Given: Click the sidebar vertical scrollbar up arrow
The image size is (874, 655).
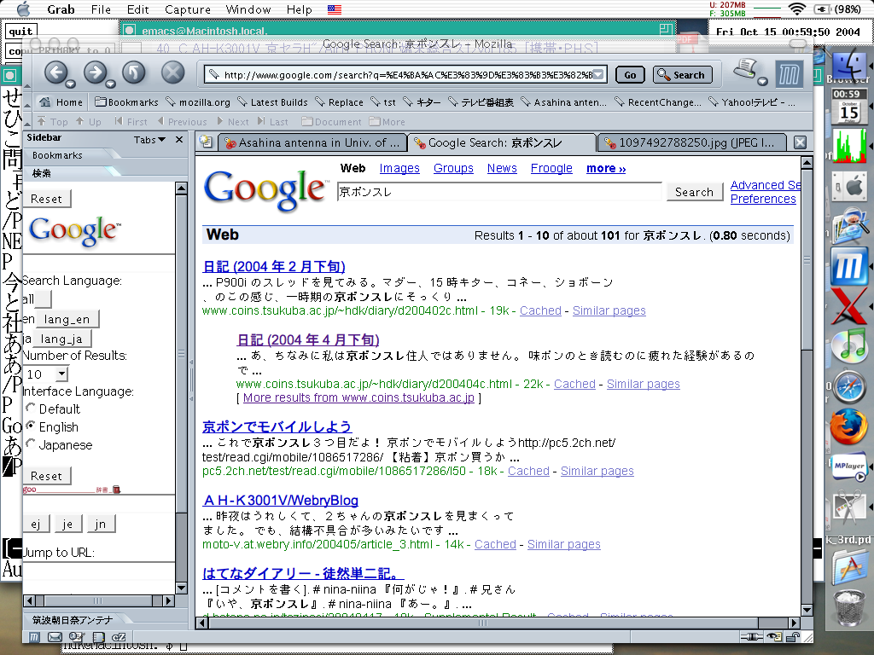Looking at the screenshot, I should [x=181, y=188].
